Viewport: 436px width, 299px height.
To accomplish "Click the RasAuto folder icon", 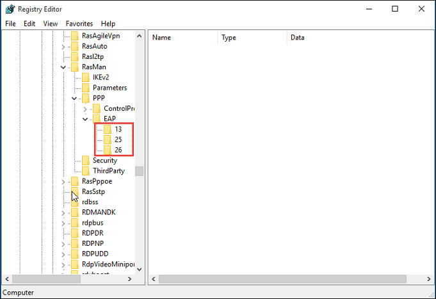I will (74, 46).
